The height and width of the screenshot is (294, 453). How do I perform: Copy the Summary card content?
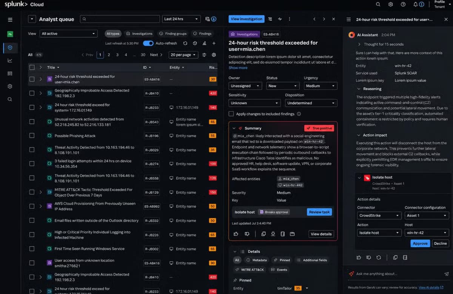coord(263,234)
